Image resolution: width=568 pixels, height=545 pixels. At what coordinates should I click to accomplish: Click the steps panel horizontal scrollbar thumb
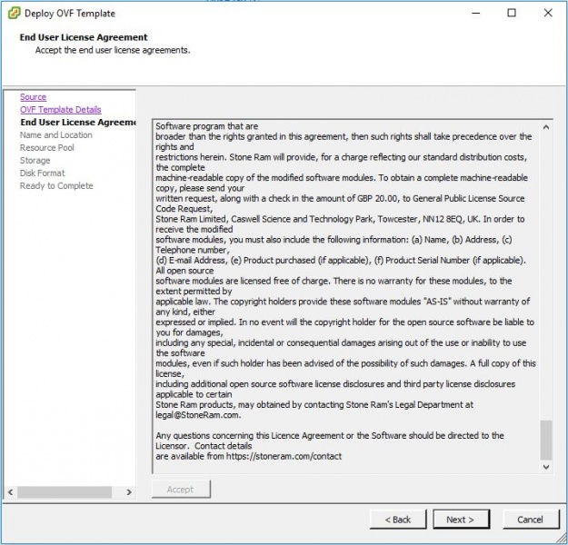65,492
